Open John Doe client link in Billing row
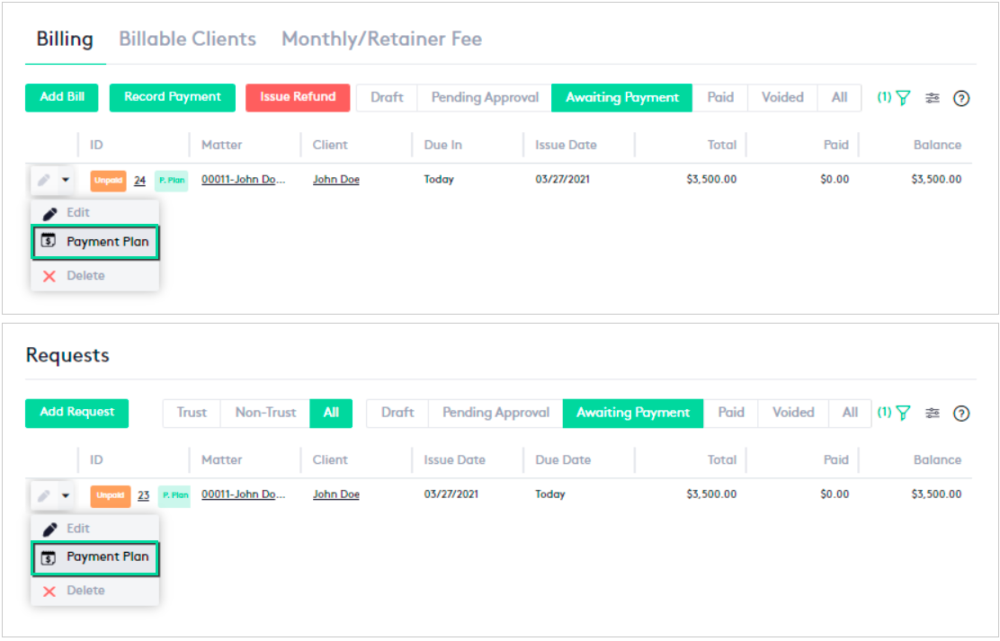1000x641 pixels. click(335, 180)
